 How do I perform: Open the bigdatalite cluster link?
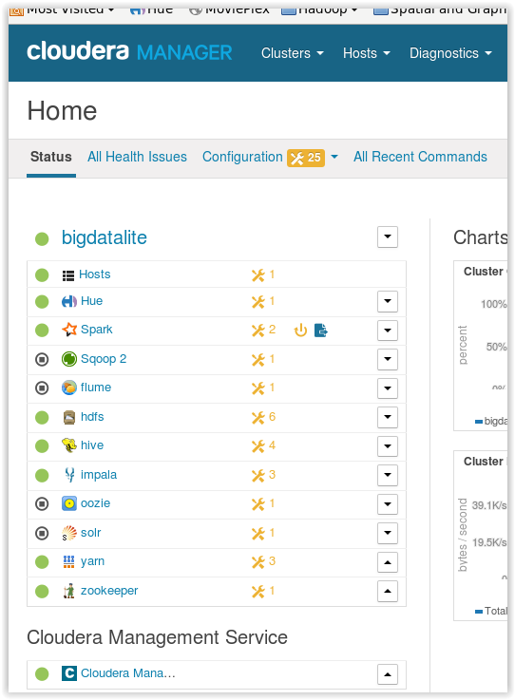pyautogui.click(x=105, y=237)
